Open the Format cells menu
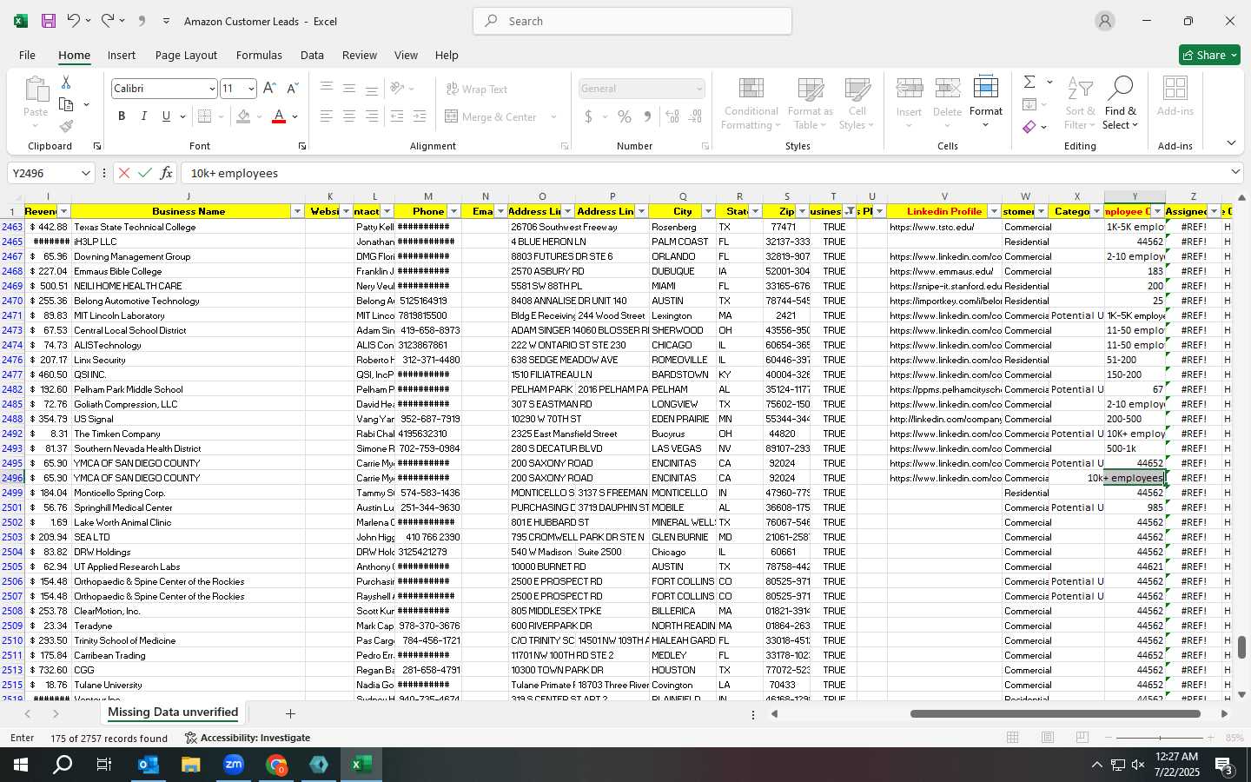The image size is (1251, 782). tap(986, 103)
